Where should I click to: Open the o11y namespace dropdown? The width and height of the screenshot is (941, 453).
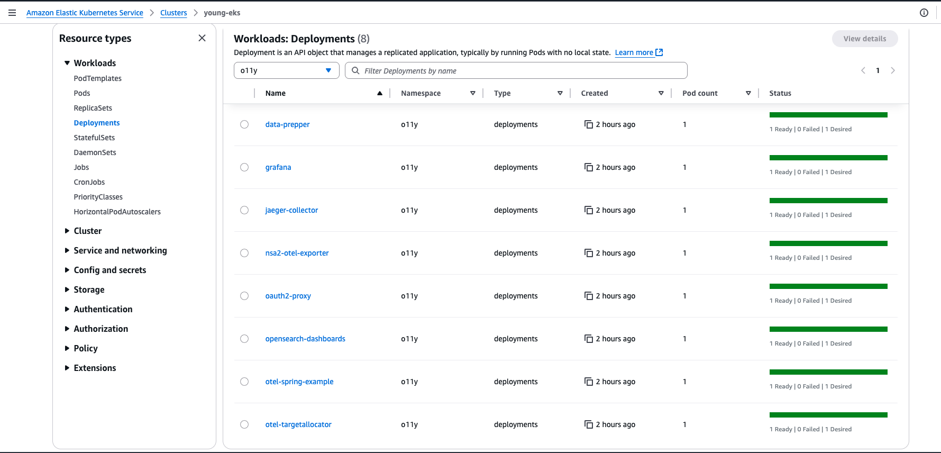(287, 70)
